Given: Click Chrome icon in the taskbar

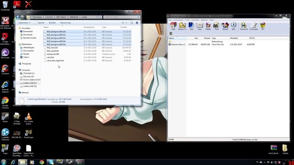Looking at the screenshot, I should (42, 162).
